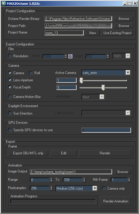This screenshot has height=214, width=139.
Task: Browse for the Image Output folder
Action: pos(123,172)
